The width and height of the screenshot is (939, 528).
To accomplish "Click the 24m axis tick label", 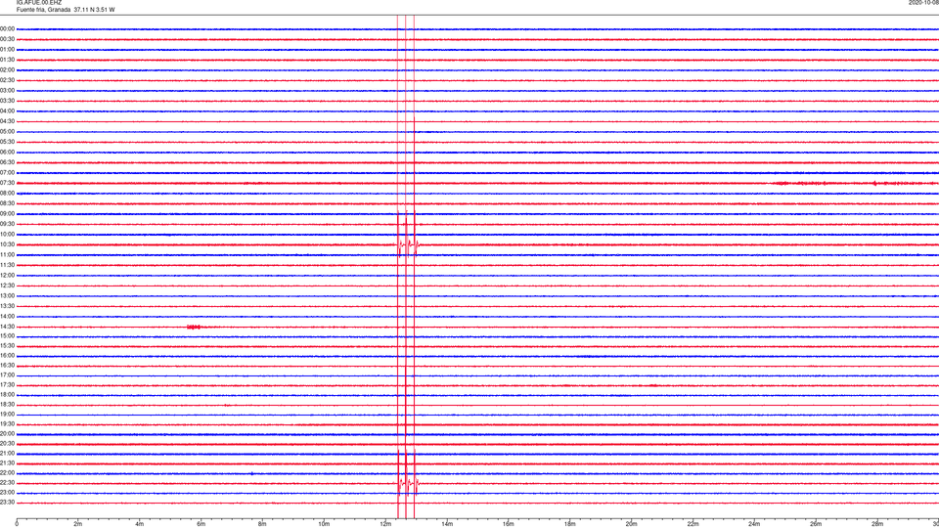I will click(754, 524).
